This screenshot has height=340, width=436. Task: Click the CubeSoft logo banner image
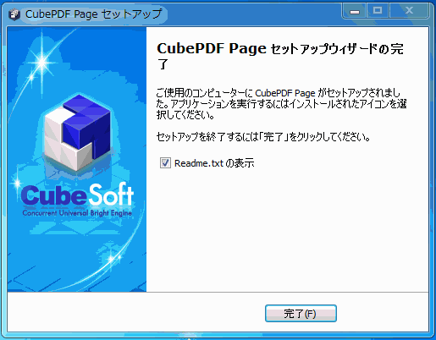click(x=77, y=159)
